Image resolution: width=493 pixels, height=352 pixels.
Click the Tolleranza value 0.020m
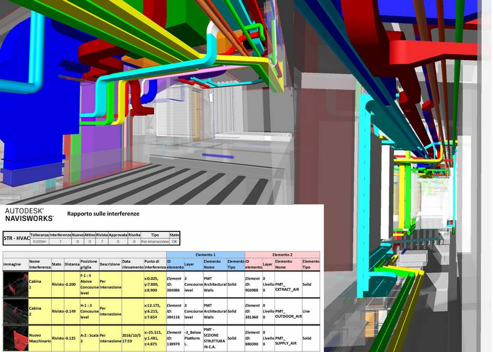point(39,241)
